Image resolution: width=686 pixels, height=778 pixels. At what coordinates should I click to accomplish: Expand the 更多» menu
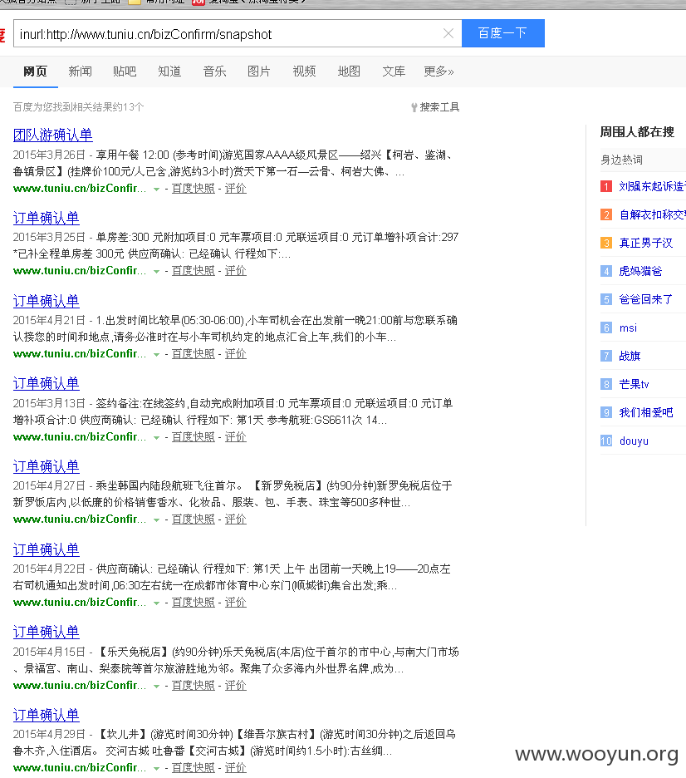439,71
